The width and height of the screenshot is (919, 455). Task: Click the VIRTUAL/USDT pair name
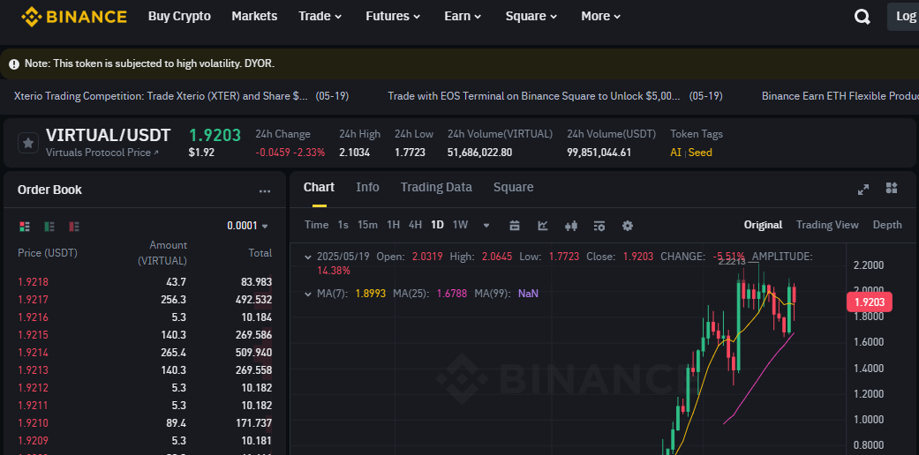[x=108, y=135]
